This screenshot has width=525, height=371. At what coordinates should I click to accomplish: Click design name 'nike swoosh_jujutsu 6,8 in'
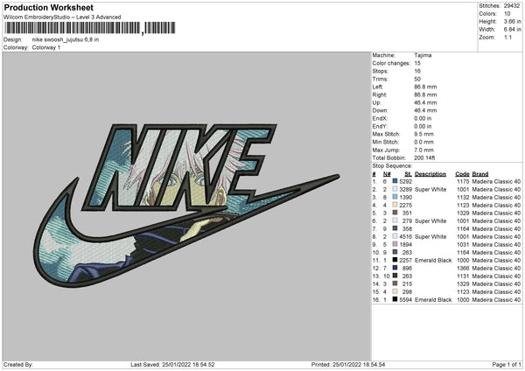pyautogui.click(x=66, y=39)
